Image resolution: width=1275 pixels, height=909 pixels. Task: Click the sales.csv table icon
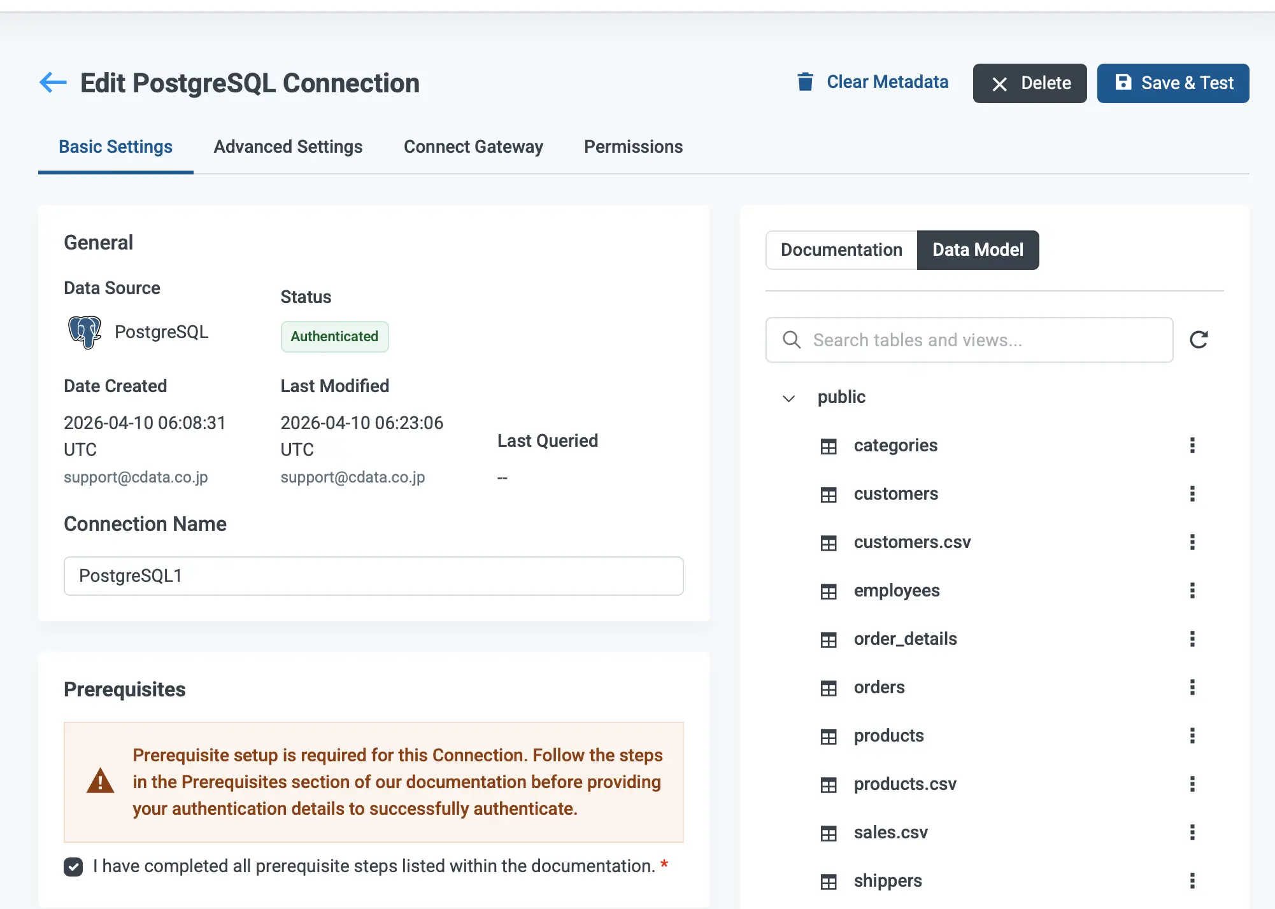click(x=829, y=833)
